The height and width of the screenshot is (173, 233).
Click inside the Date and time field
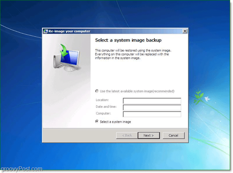[x=152, y=107]
